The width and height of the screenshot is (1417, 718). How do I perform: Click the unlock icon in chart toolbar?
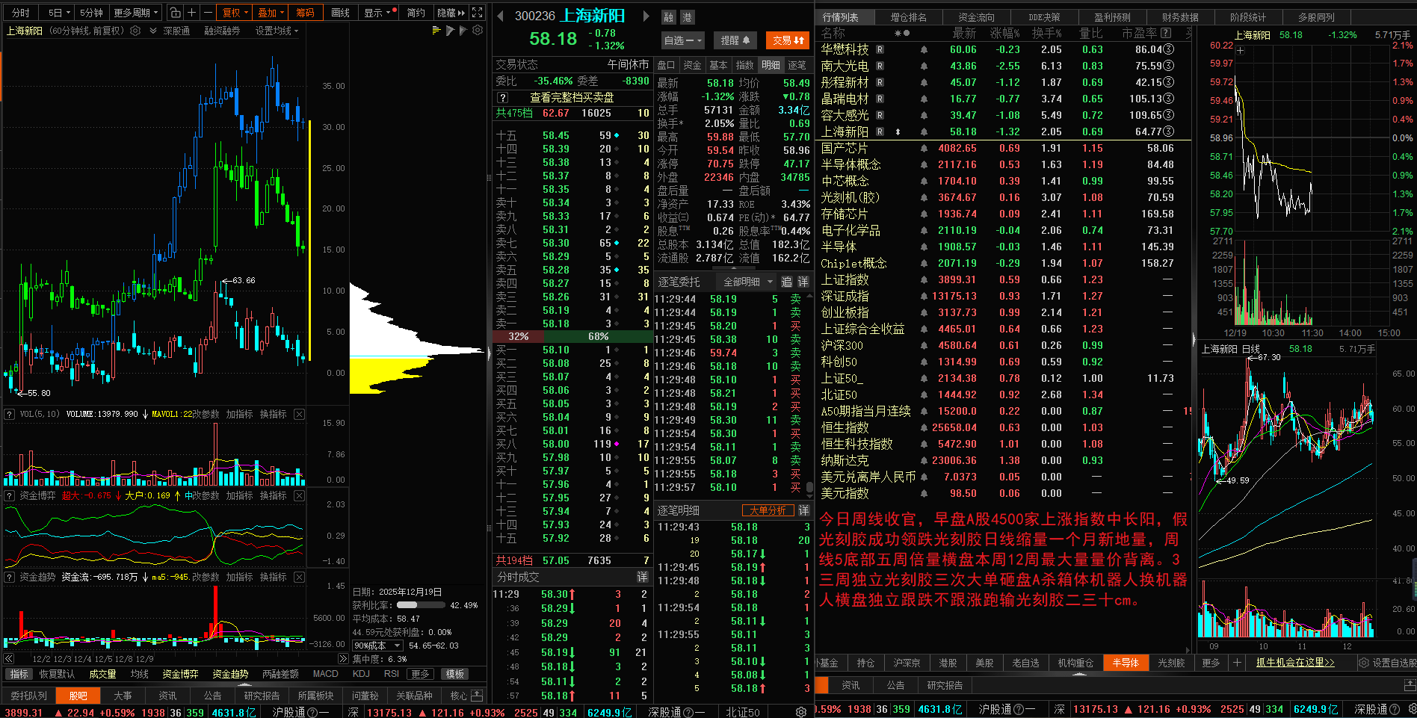[x=175, y=13]
